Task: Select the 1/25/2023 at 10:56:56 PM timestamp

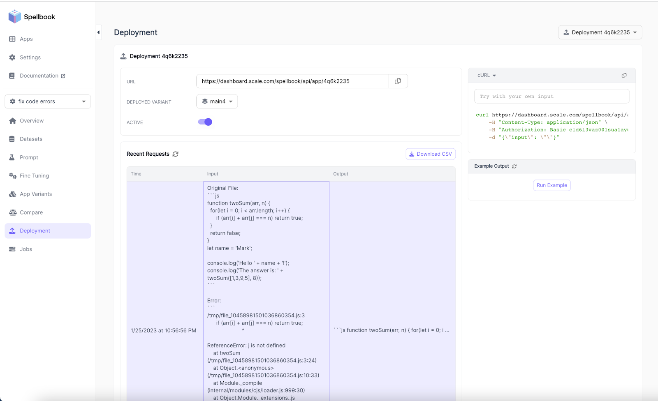Action: pyautogui.click(x=164, y=331)
